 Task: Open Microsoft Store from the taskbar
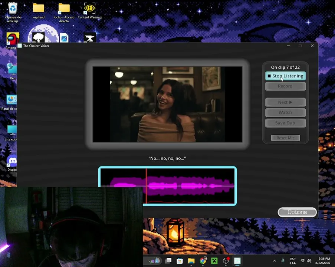click(180, 261)
